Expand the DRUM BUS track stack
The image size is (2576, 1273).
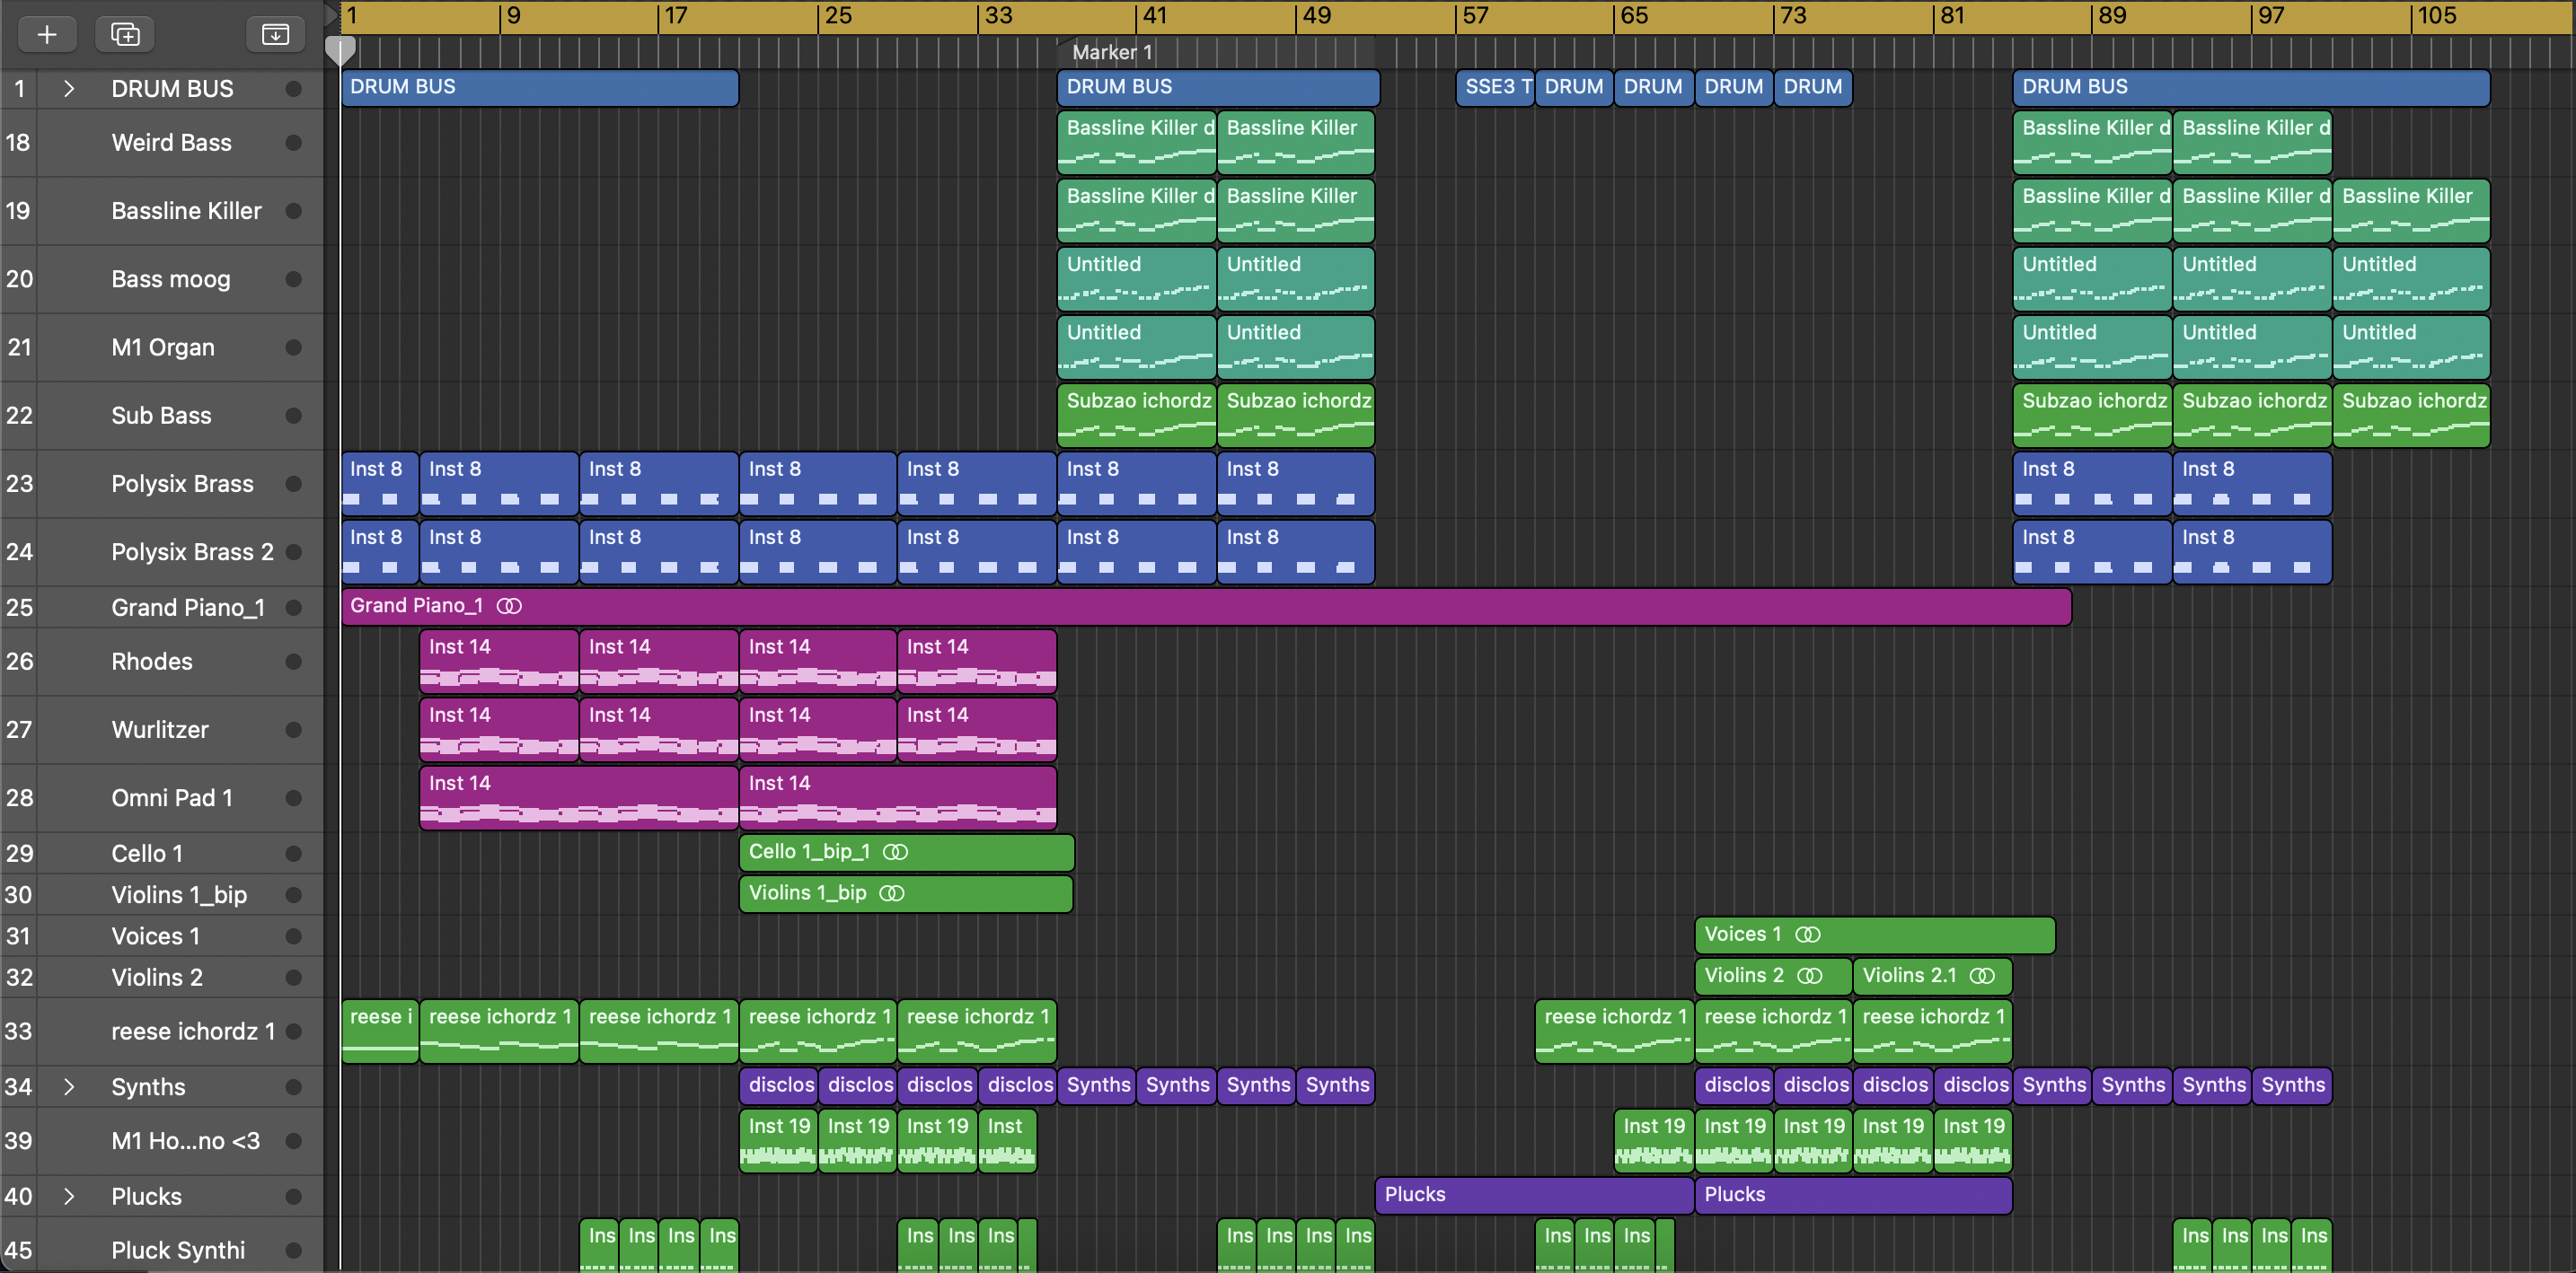point(69,89)
